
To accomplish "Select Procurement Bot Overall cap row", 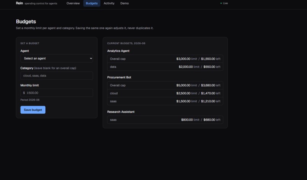I will [x=165, y=85].
